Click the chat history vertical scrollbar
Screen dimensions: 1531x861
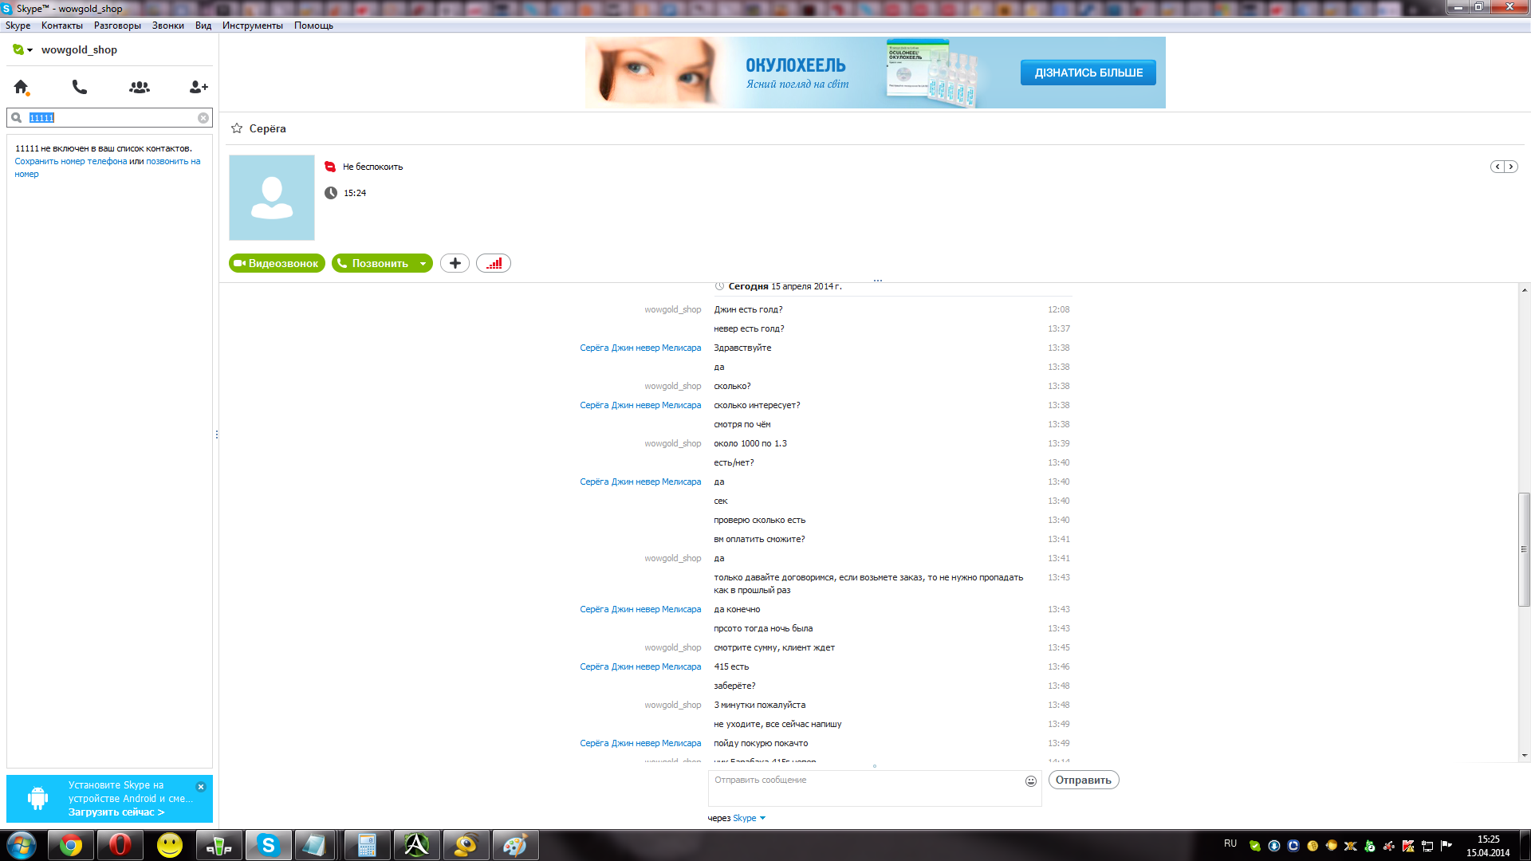pyautogui.click(x=1524, y=549)
